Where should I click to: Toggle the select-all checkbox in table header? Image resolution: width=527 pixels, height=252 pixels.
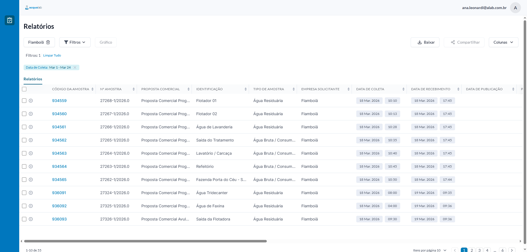pos(24,89)
